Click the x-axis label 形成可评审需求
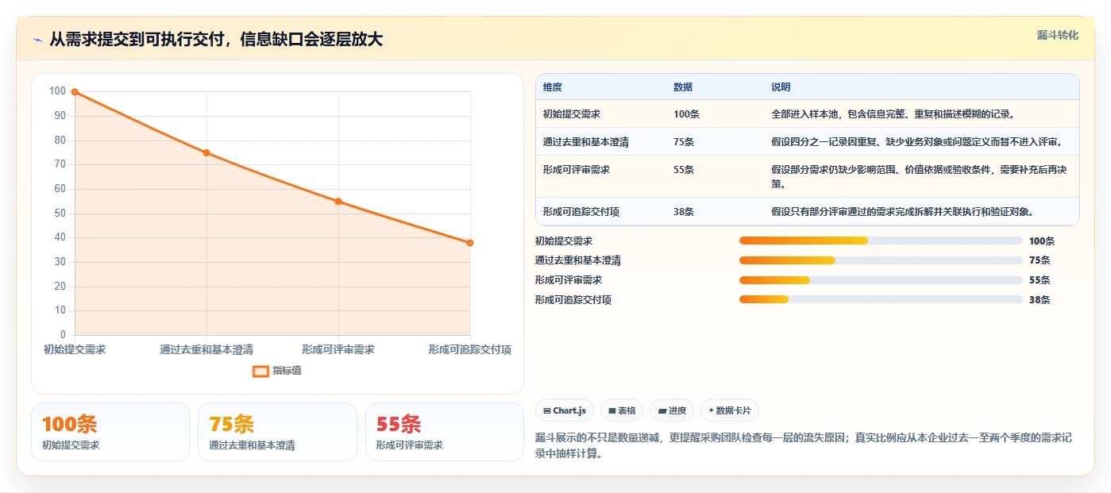The image size is (1111, 493). [x=338, y=349]
